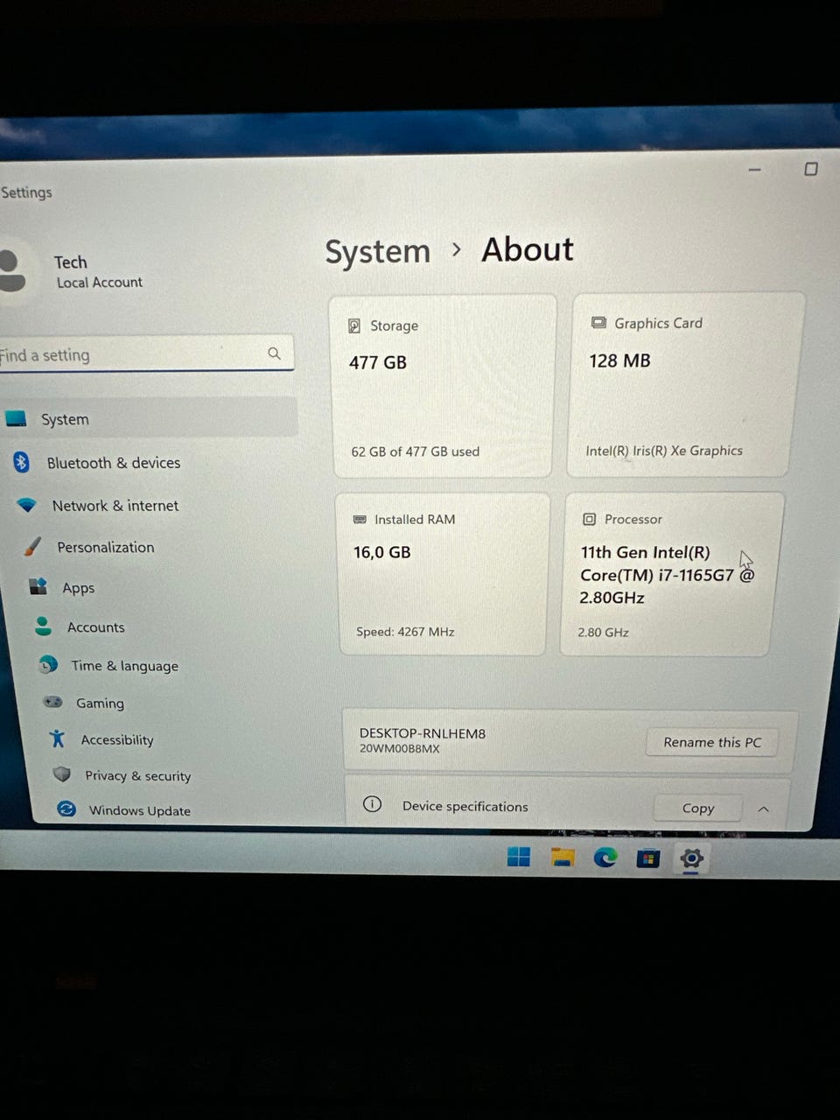The height and width of the screenshot is (1120, 840).
Task: Open Privacy & security settings
Action: pos(137,776)
